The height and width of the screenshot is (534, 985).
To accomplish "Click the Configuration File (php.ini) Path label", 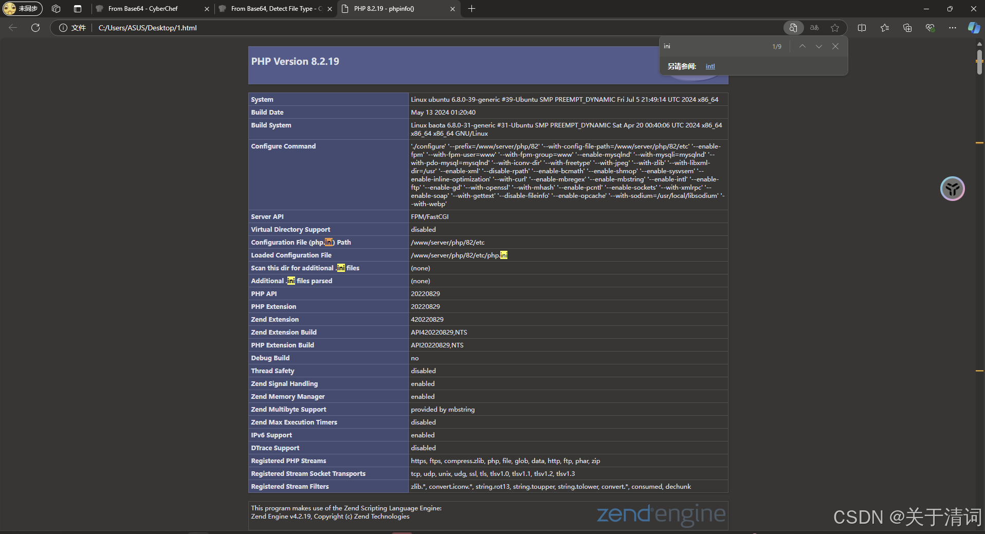I will pos(301,243).
